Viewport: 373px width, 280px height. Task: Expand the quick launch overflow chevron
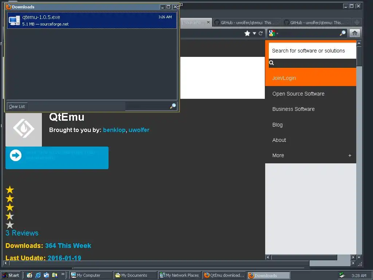[63, 274]
